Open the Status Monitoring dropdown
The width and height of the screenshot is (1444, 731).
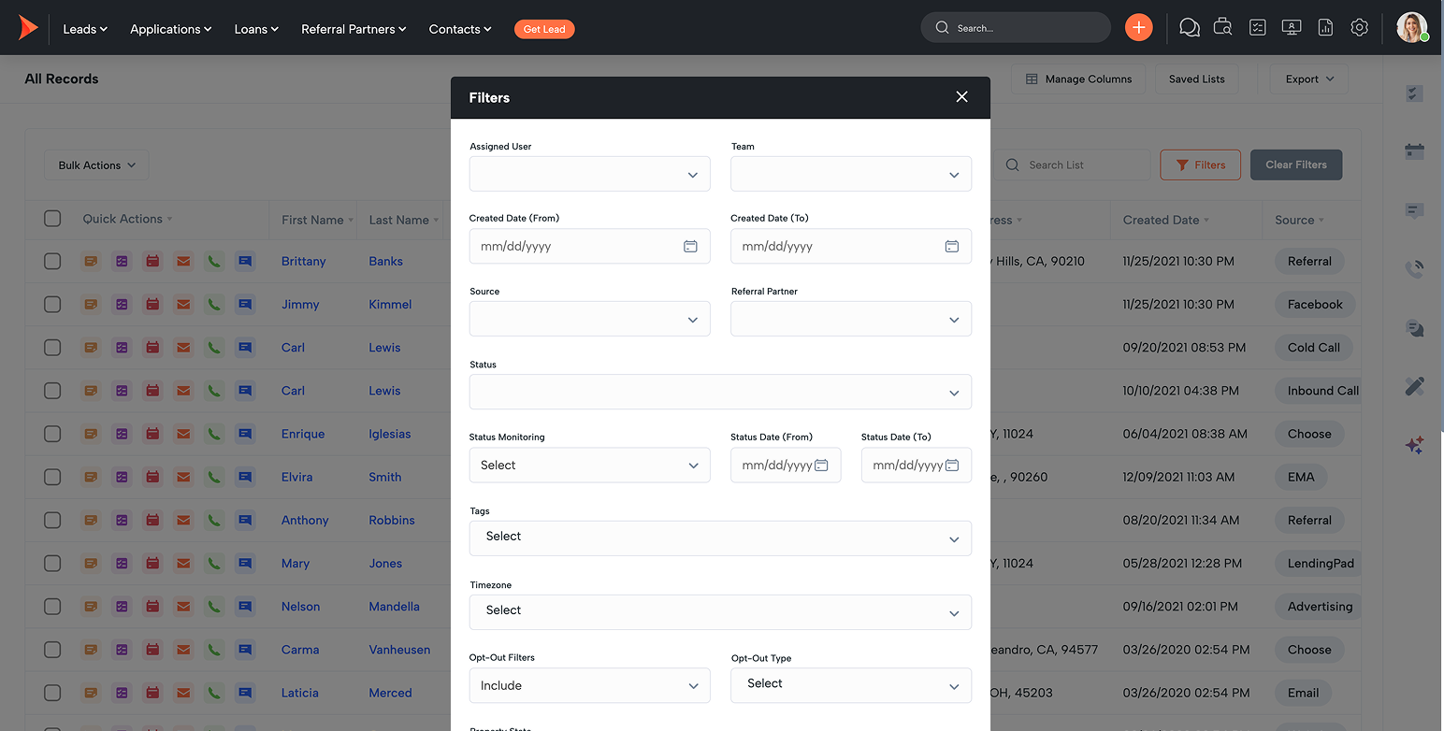[x=589, y=466]
